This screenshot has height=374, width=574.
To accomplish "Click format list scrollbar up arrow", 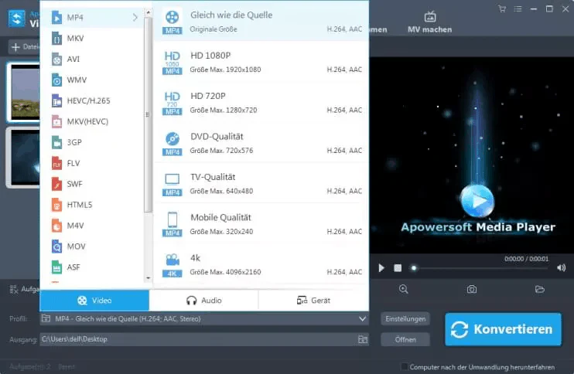I will [148, 12].
